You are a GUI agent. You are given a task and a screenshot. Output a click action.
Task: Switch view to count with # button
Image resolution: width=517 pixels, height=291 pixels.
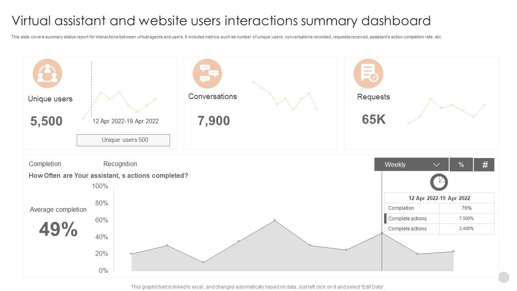click(x=484, y=164)
